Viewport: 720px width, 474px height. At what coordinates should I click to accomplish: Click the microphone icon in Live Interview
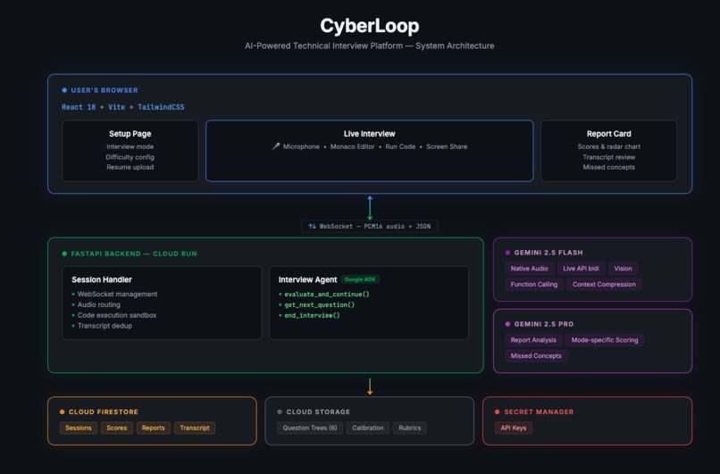click(x=275, y=146)
